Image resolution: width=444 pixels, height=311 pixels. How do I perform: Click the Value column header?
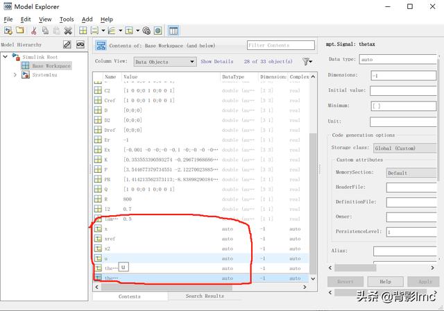(x=171, y=77)
